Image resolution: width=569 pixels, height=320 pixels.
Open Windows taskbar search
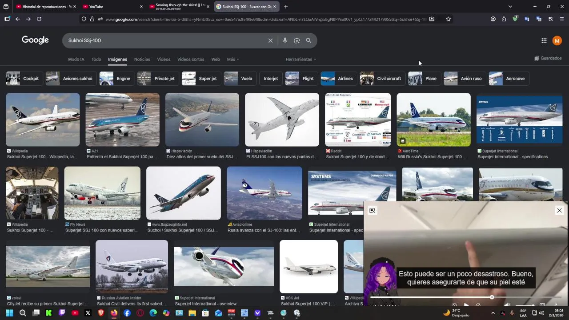[23, 313]
